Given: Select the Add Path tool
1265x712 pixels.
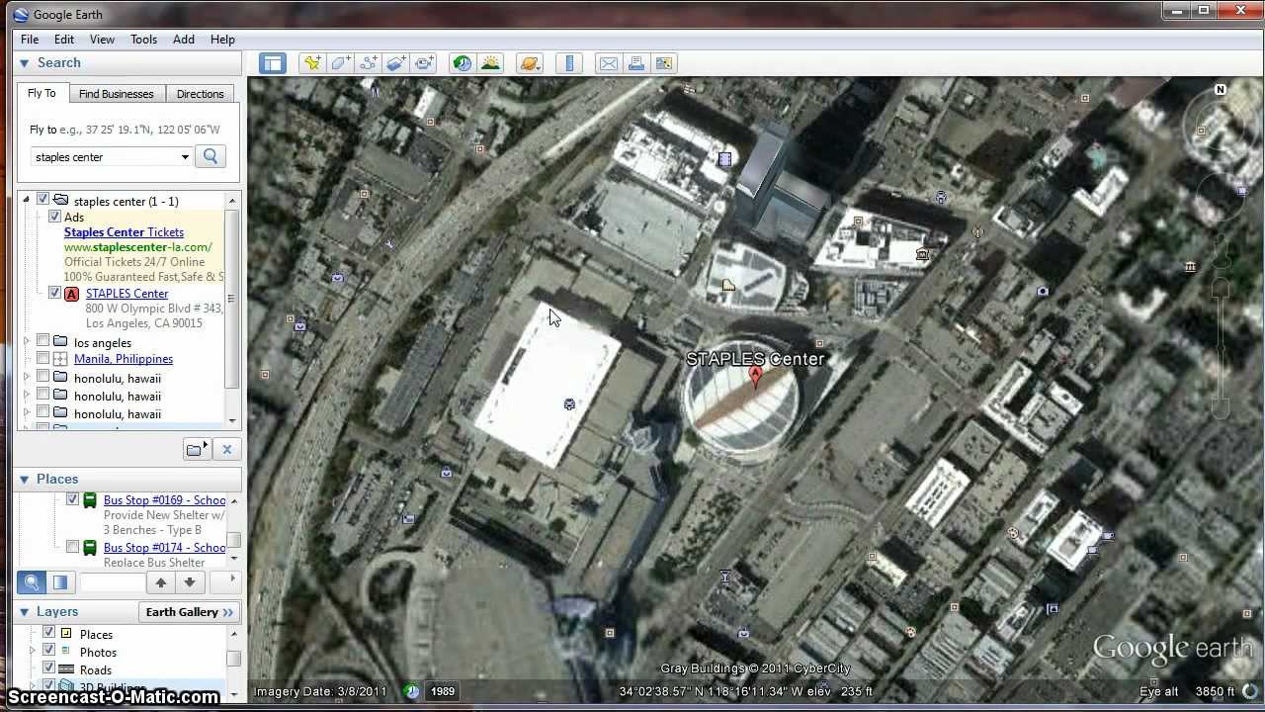Looking at the screenshot, I should click(369, 63).
